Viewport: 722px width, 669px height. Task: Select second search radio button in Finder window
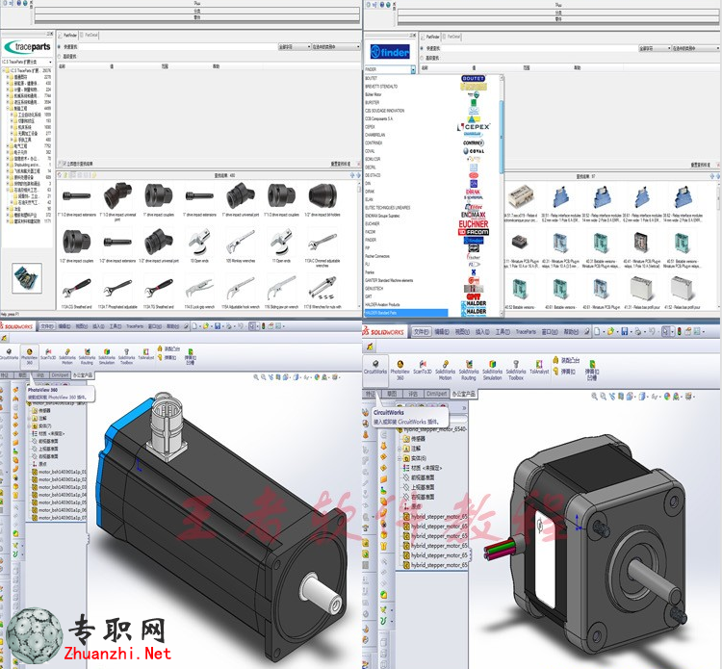coord(422,58)
